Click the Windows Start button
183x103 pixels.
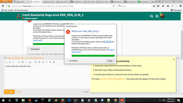[x=3, y=100]
